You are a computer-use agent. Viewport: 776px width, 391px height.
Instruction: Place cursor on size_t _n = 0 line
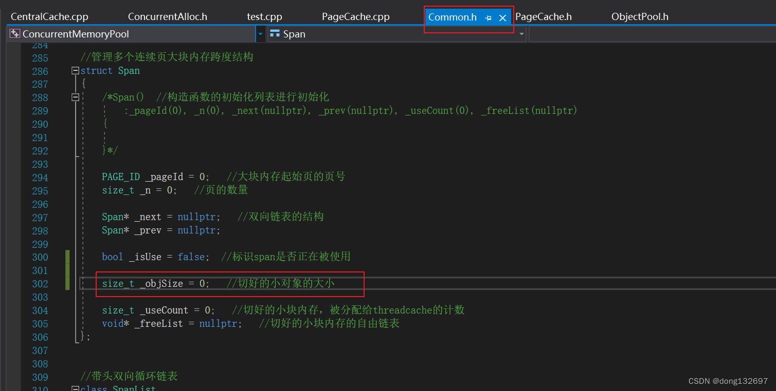(139, 190)
